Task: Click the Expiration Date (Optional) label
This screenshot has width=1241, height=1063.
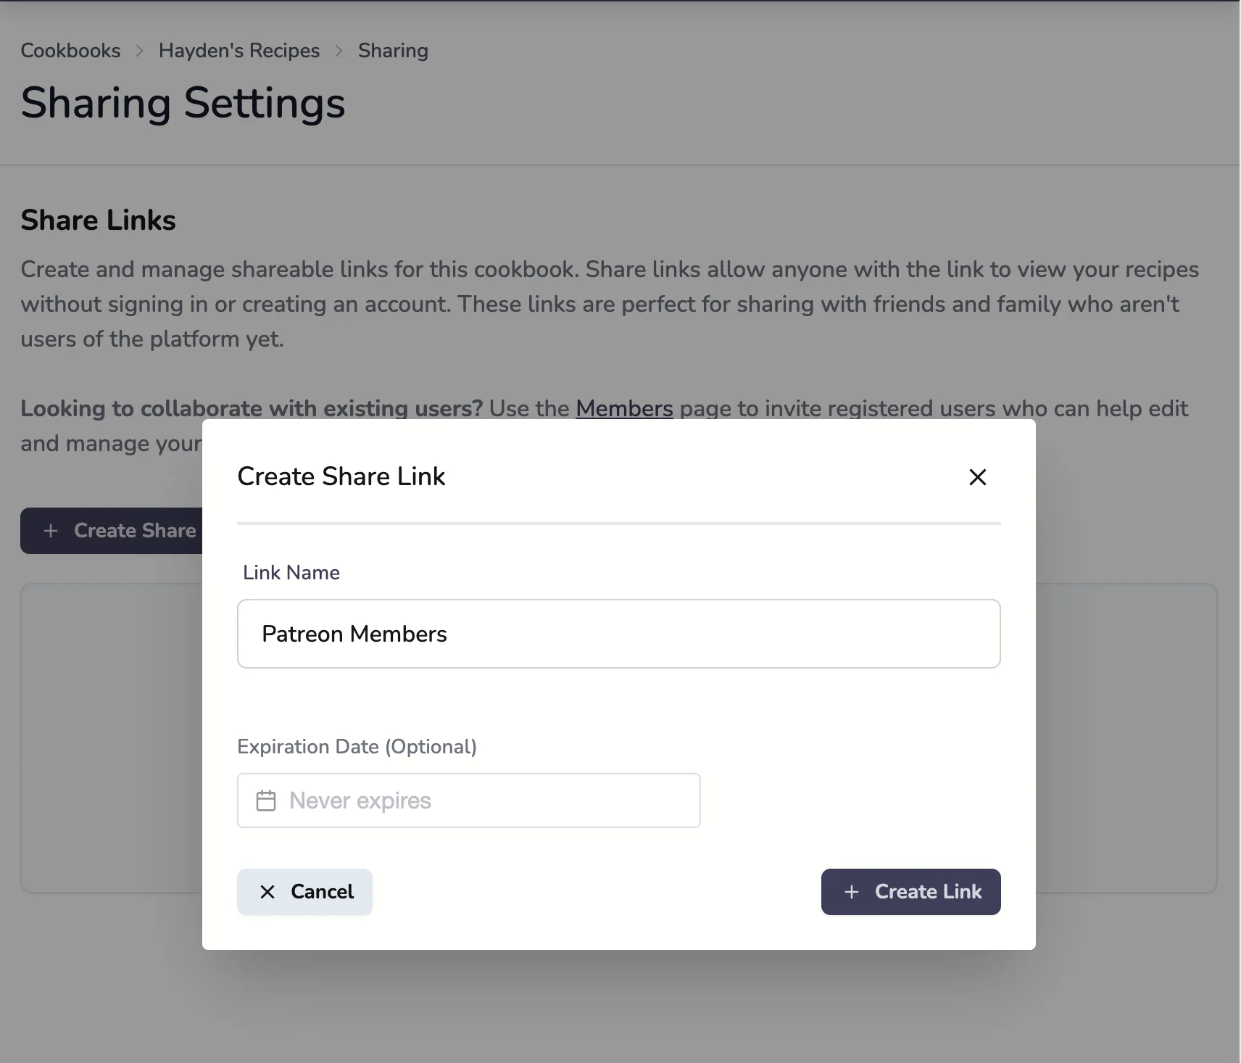Action: 357,746
